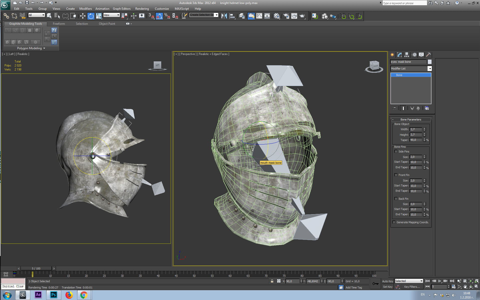Enable the Front Fin checkbox

[x=396, y=175]
